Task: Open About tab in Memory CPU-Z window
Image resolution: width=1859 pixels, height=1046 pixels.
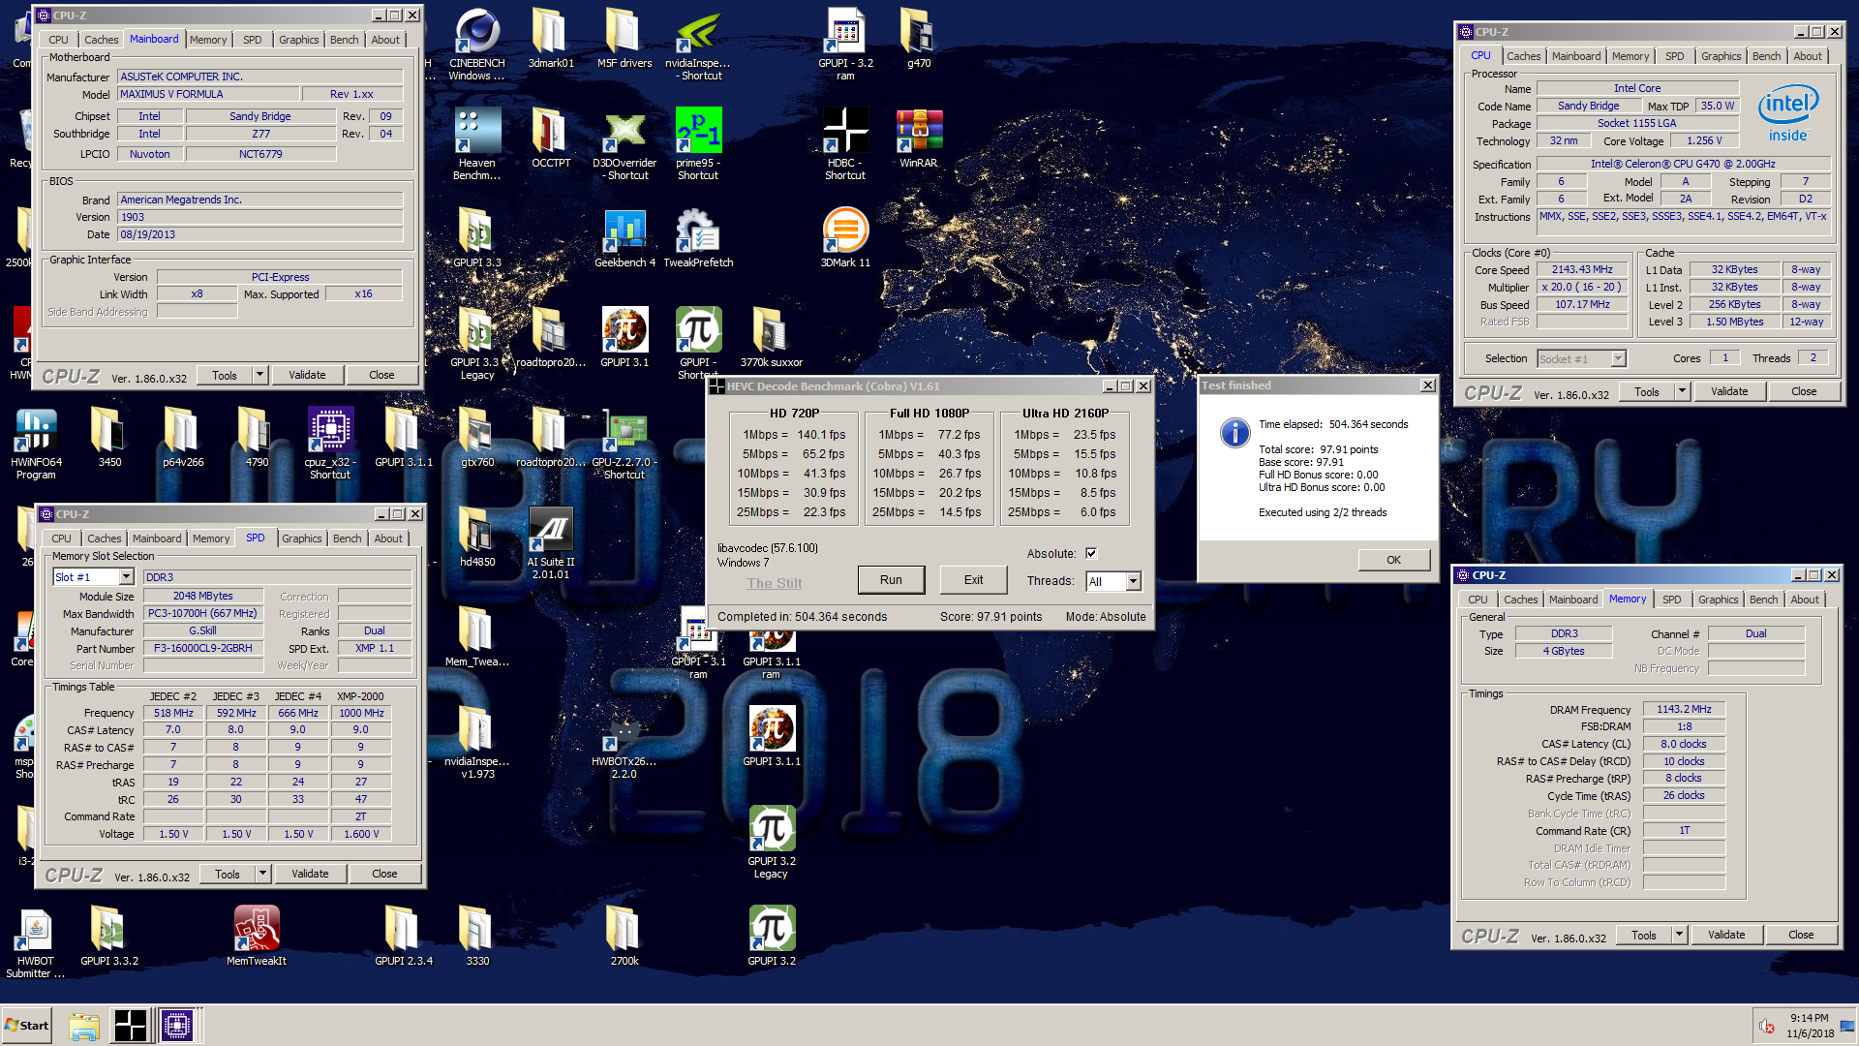Action: click(1805, 600)
